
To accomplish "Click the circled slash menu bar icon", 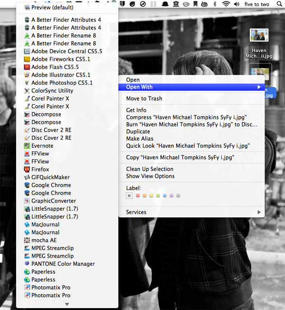I will 143,4.
